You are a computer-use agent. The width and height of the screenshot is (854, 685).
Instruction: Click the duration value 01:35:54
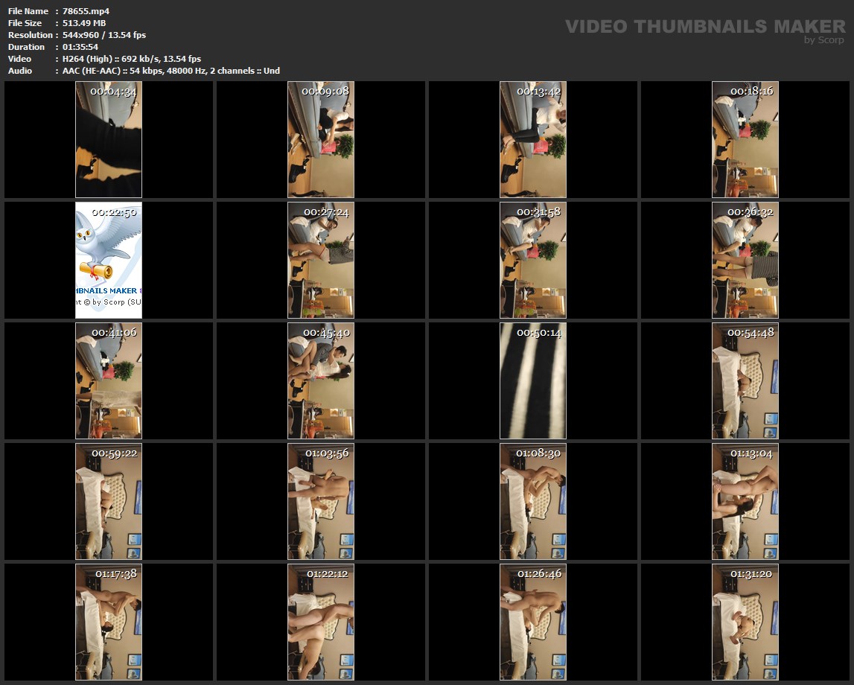[x=80, y=47]
